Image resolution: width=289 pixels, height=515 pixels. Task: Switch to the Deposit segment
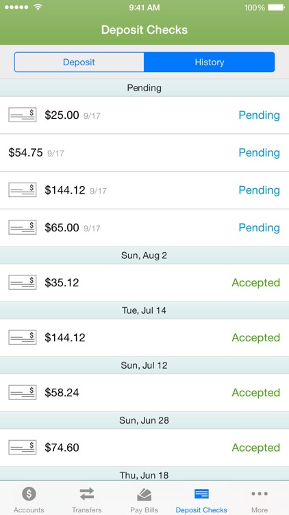(79, 62)
